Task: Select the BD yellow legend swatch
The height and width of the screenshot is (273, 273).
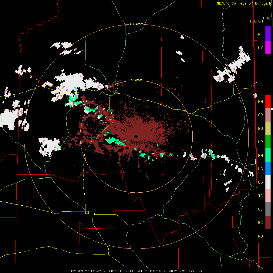Action: pos(268,129)
